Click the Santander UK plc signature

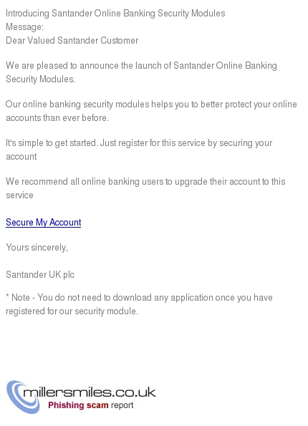[x=40, y=274]
